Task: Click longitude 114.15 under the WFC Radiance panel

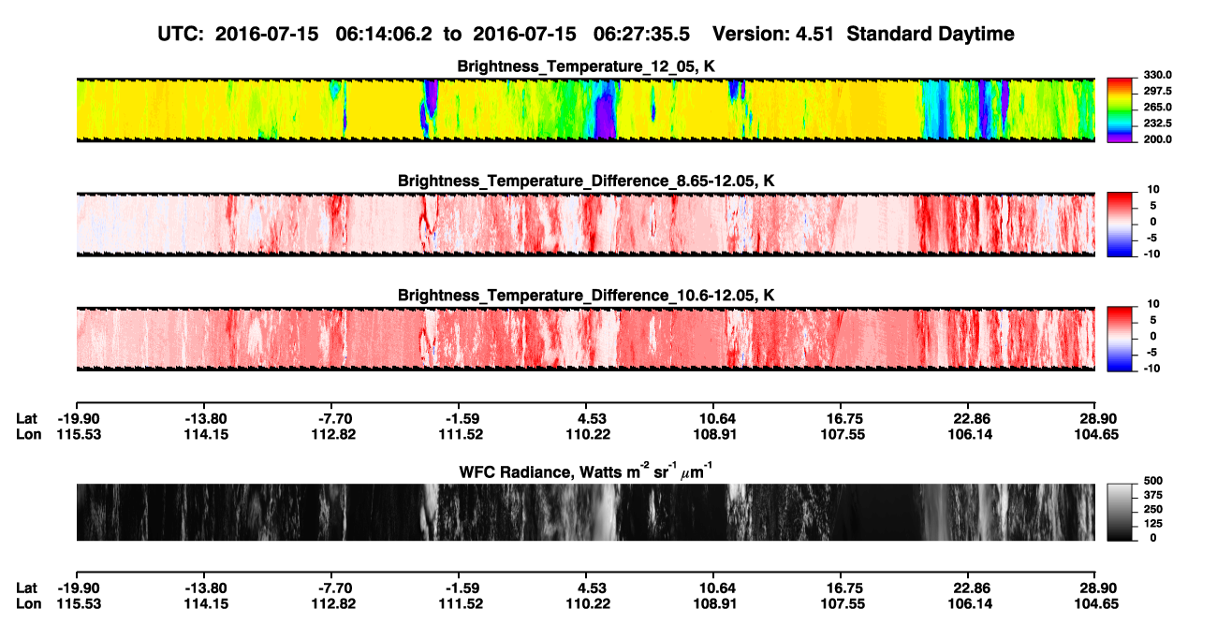Action: [x=207, y=603]
